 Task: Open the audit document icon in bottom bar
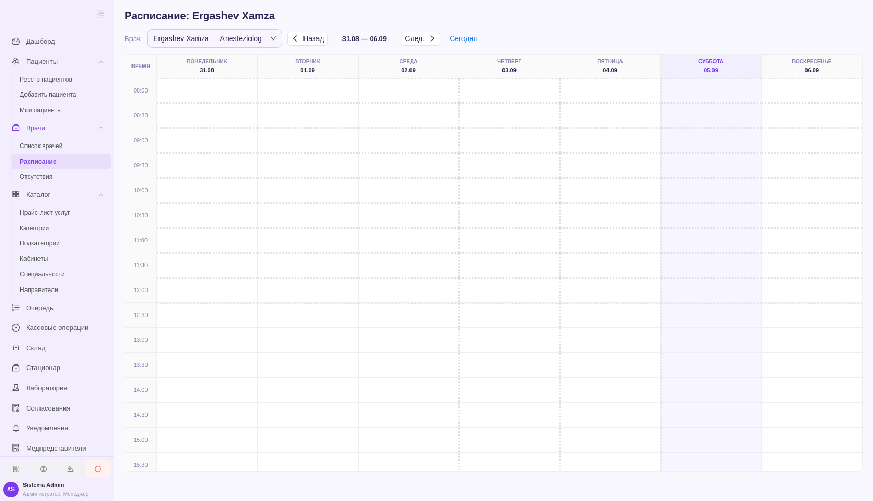click(16, 469)
